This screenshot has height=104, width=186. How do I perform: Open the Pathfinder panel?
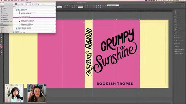[x=178, y=38]
